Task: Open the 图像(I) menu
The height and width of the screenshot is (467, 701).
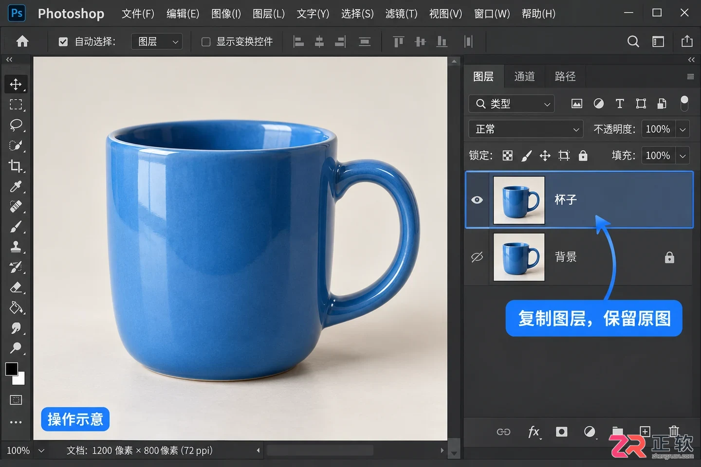Action: pos(226,14)
